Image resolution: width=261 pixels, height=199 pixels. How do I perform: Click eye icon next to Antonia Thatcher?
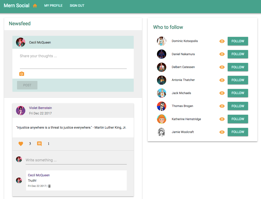pos(222,80)
